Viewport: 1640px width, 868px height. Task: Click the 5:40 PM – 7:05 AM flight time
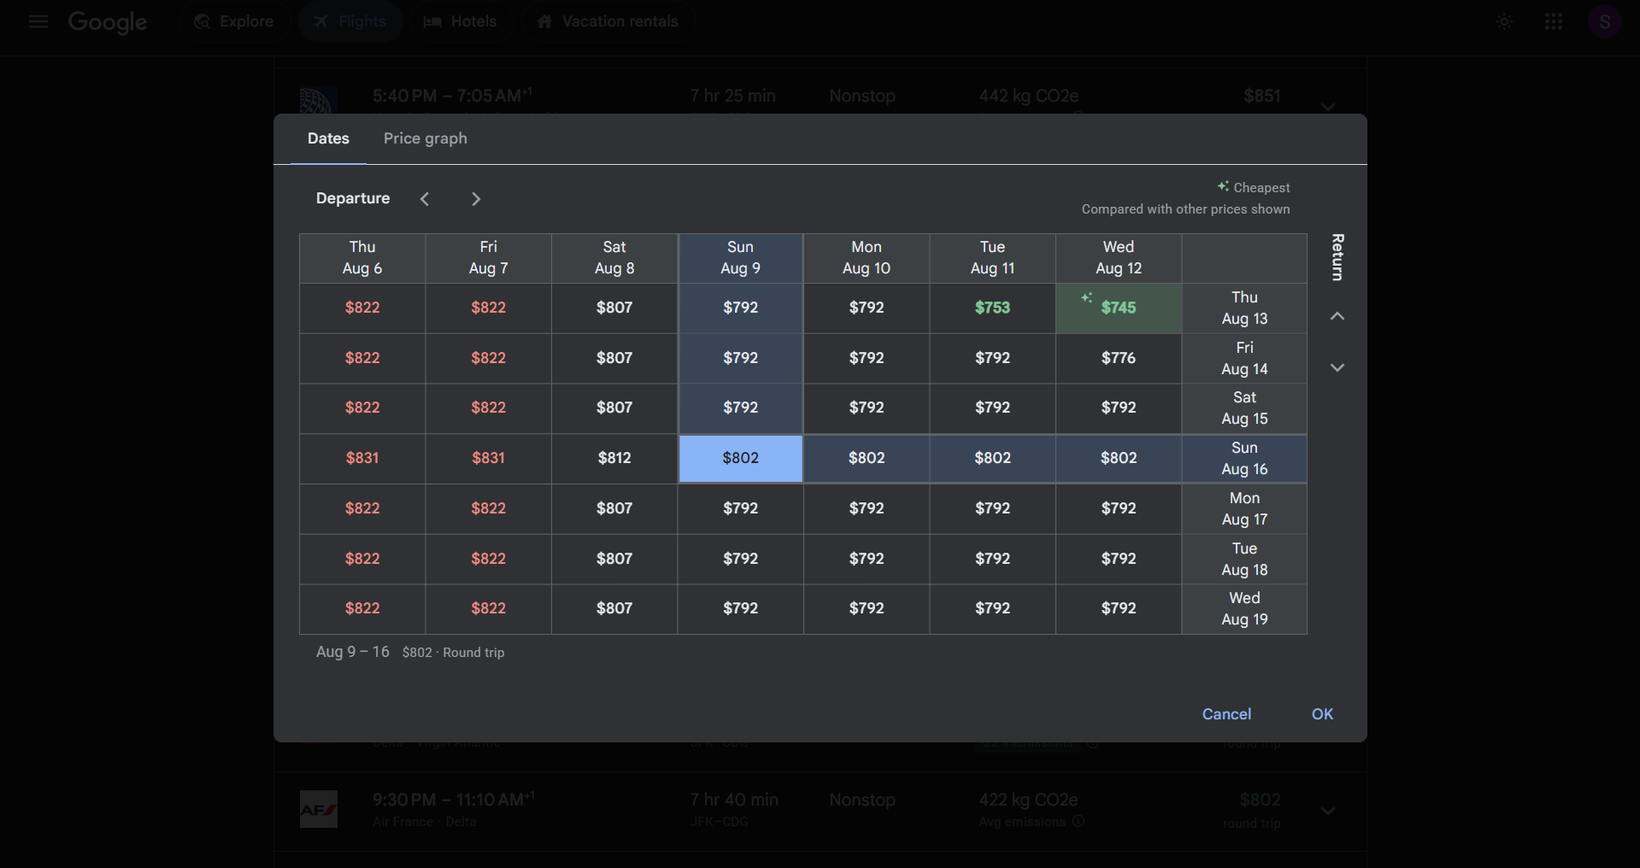point(452,96)
